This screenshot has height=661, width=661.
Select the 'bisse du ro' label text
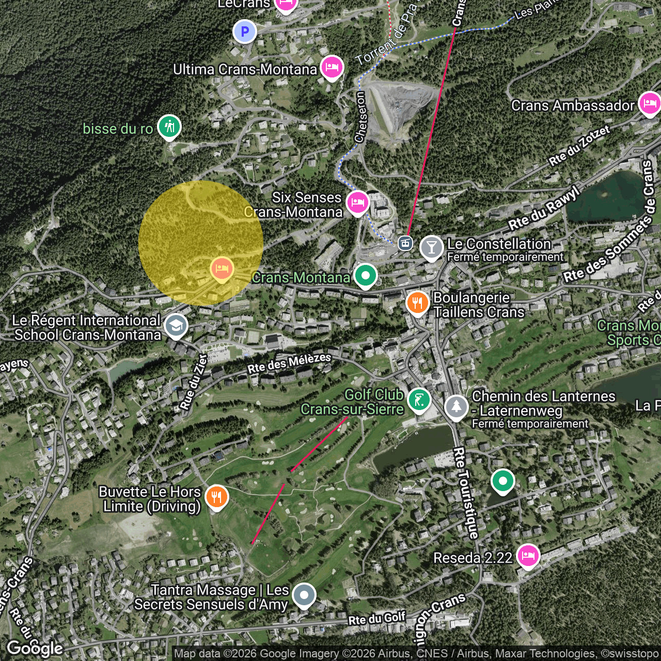click(118, 129)
